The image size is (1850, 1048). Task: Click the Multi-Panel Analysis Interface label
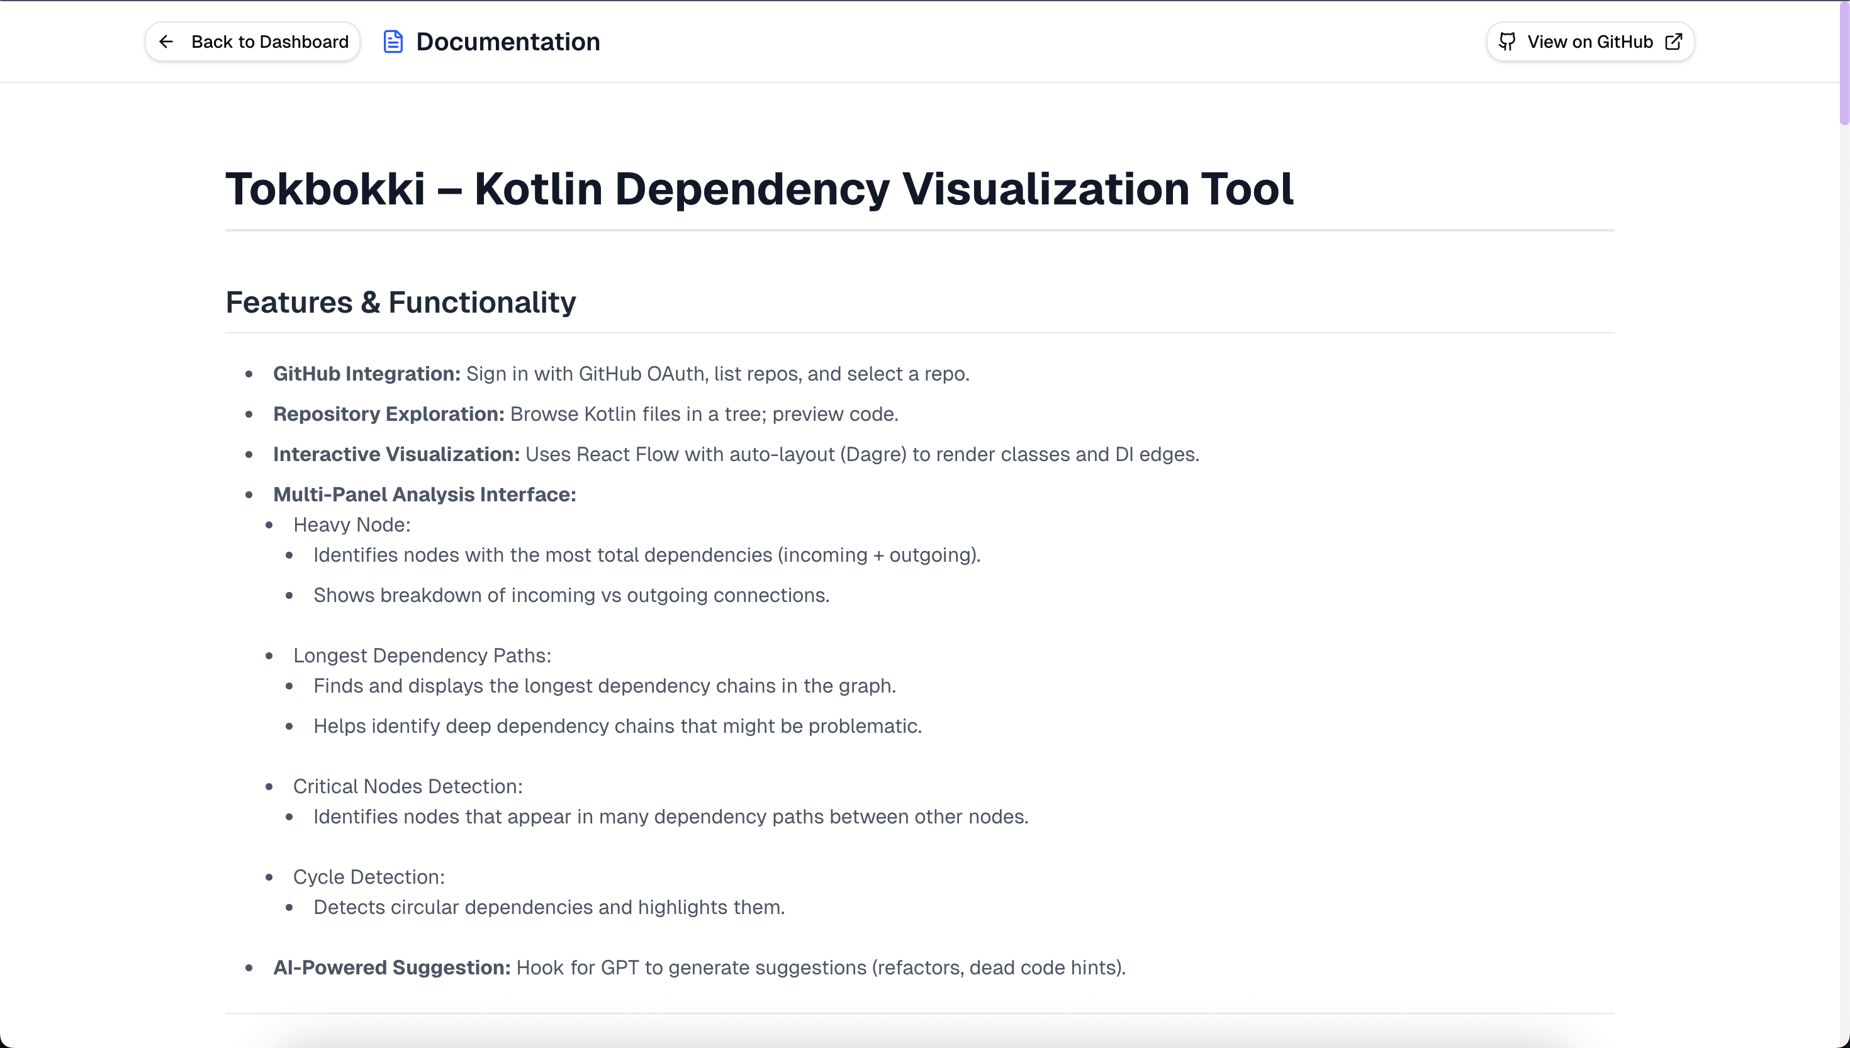tap(424, 494)
